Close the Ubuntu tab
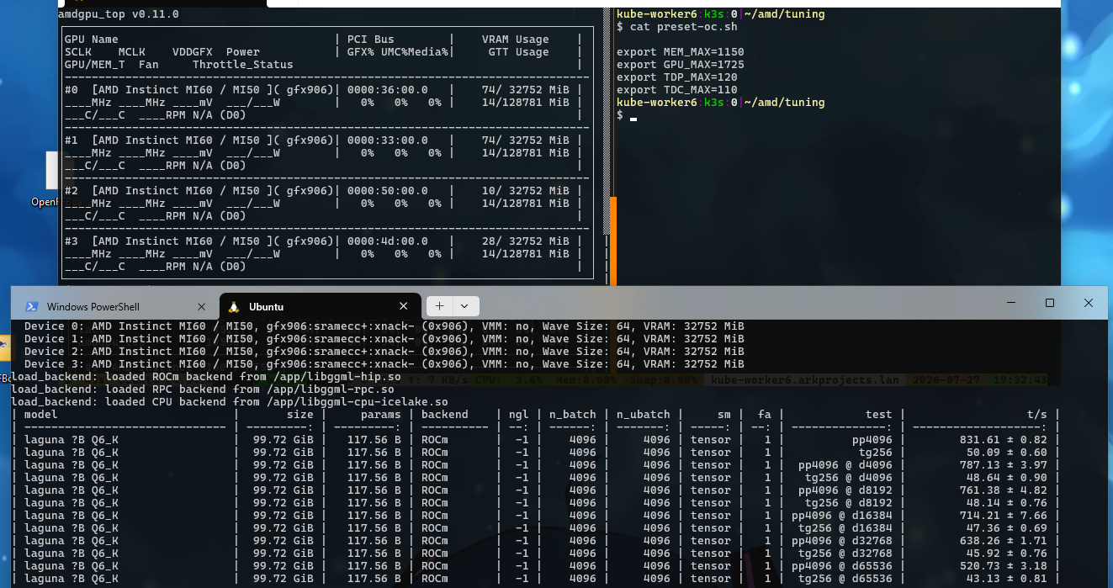The image size is (1113, 588). (404, 306)
